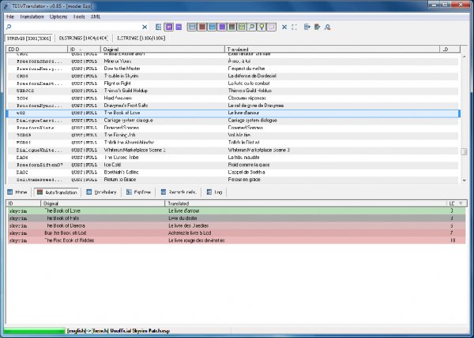This screenshot has height=338, width=474.
Task: Click the search magnifier icon in search box
Action: [9, 27]
